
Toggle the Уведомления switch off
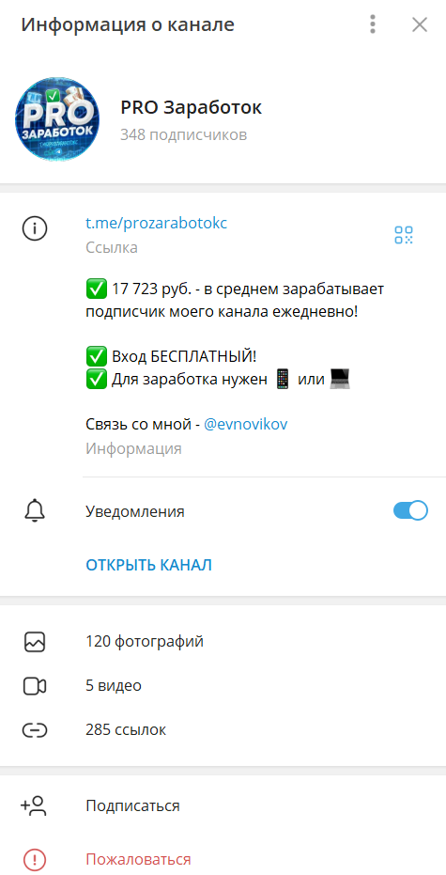[410, 510]
